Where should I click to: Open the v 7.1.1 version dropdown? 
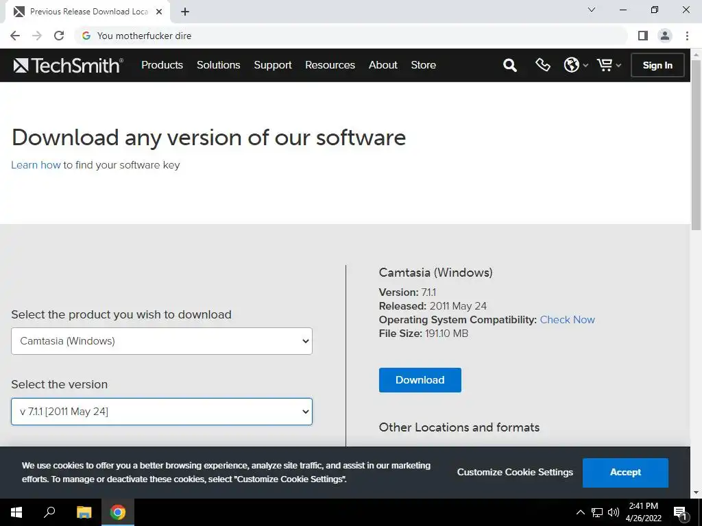click(162, 412)
